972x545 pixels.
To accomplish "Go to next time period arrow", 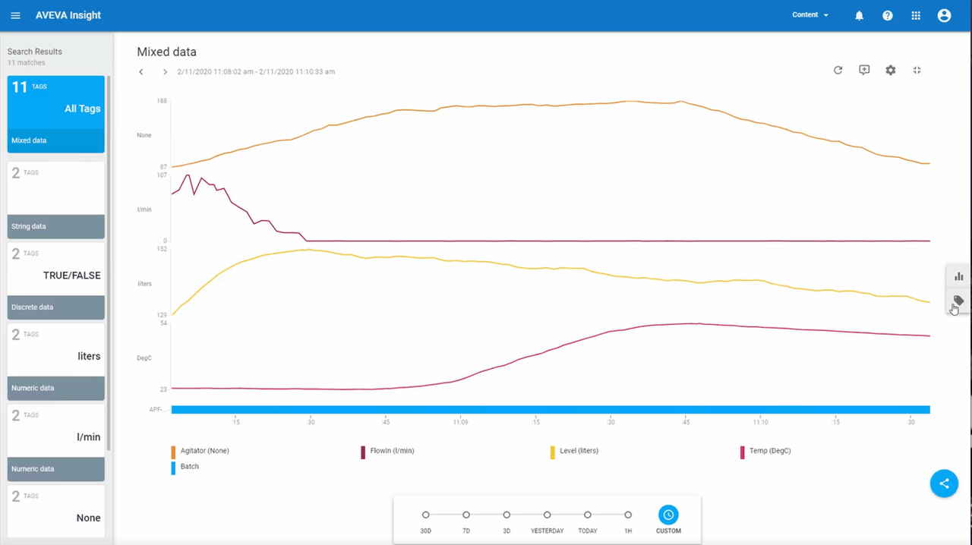I will (165, 72).
